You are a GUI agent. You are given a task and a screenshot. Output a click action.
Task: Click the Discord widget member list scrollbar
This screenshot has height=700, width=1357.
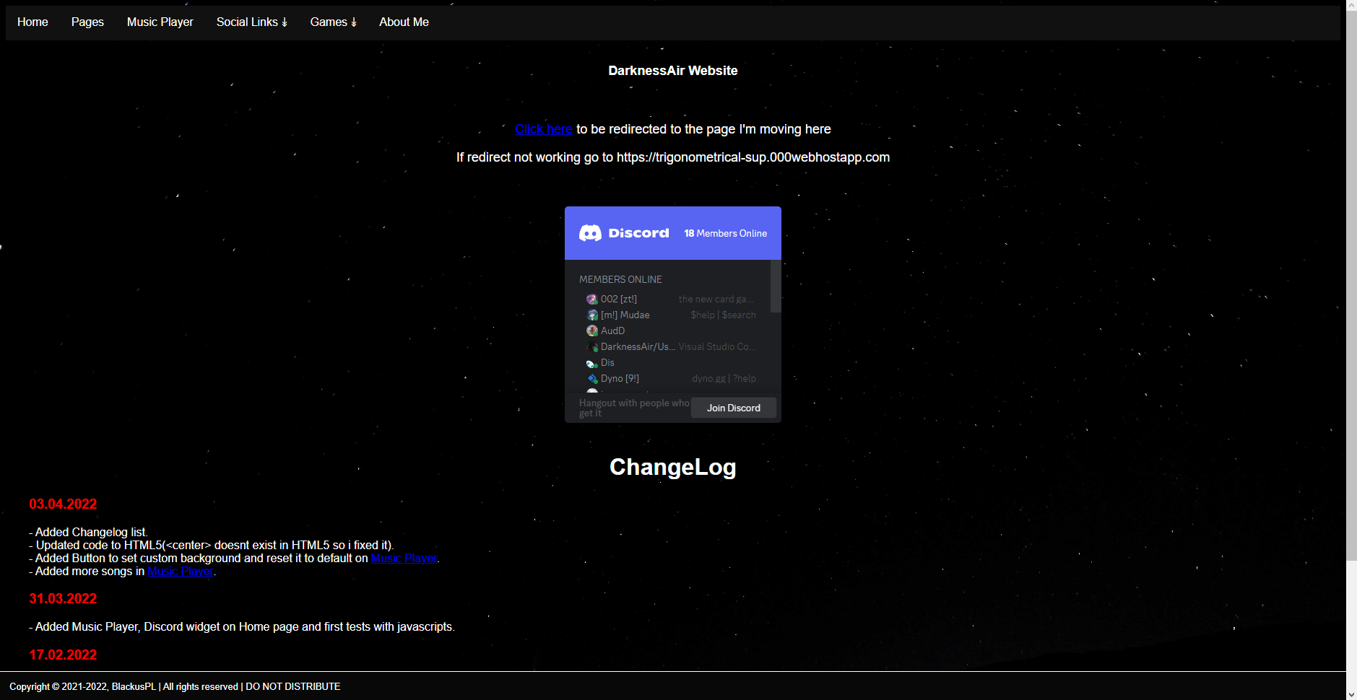[x=776, y=286]
